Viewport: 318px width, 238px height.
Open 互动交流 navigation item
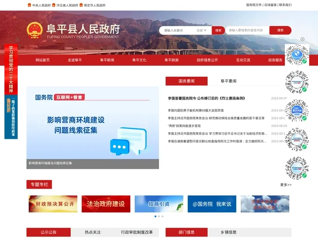[243, 60]
